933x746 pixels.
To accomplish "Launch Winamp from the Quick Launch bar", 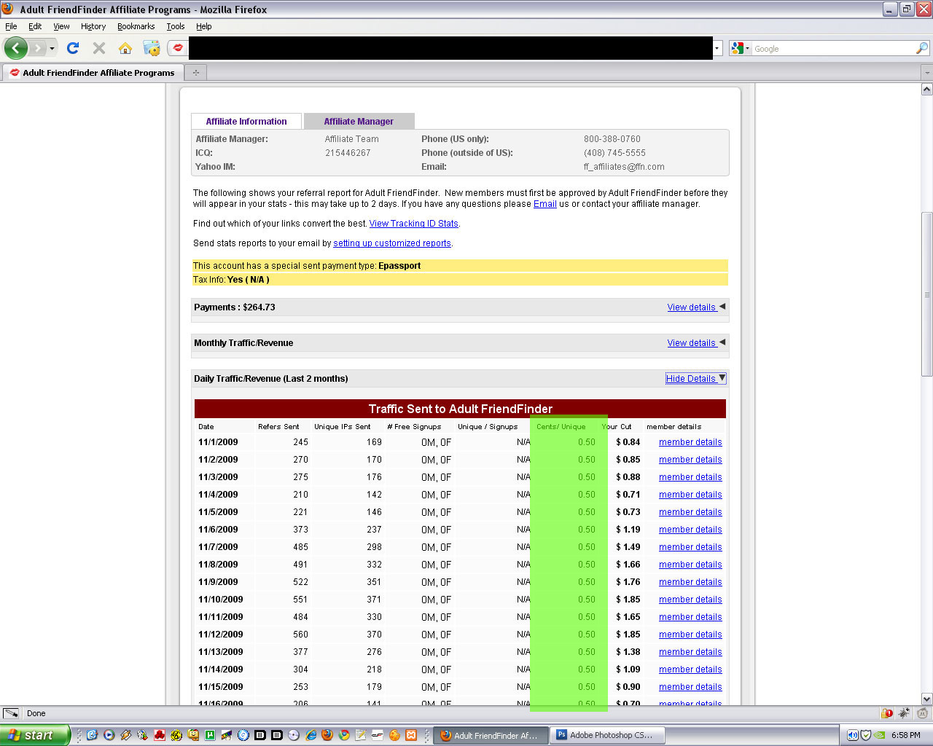I will coord(126,735).
